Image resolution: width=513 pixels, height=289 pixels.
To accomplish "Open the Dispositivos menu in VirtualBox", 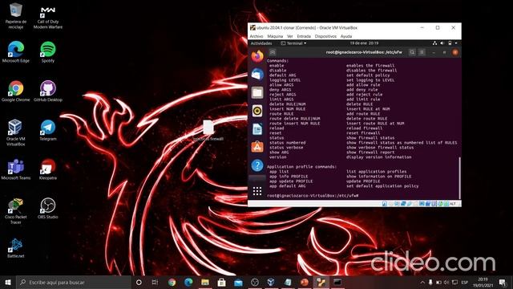I will 325,36.
